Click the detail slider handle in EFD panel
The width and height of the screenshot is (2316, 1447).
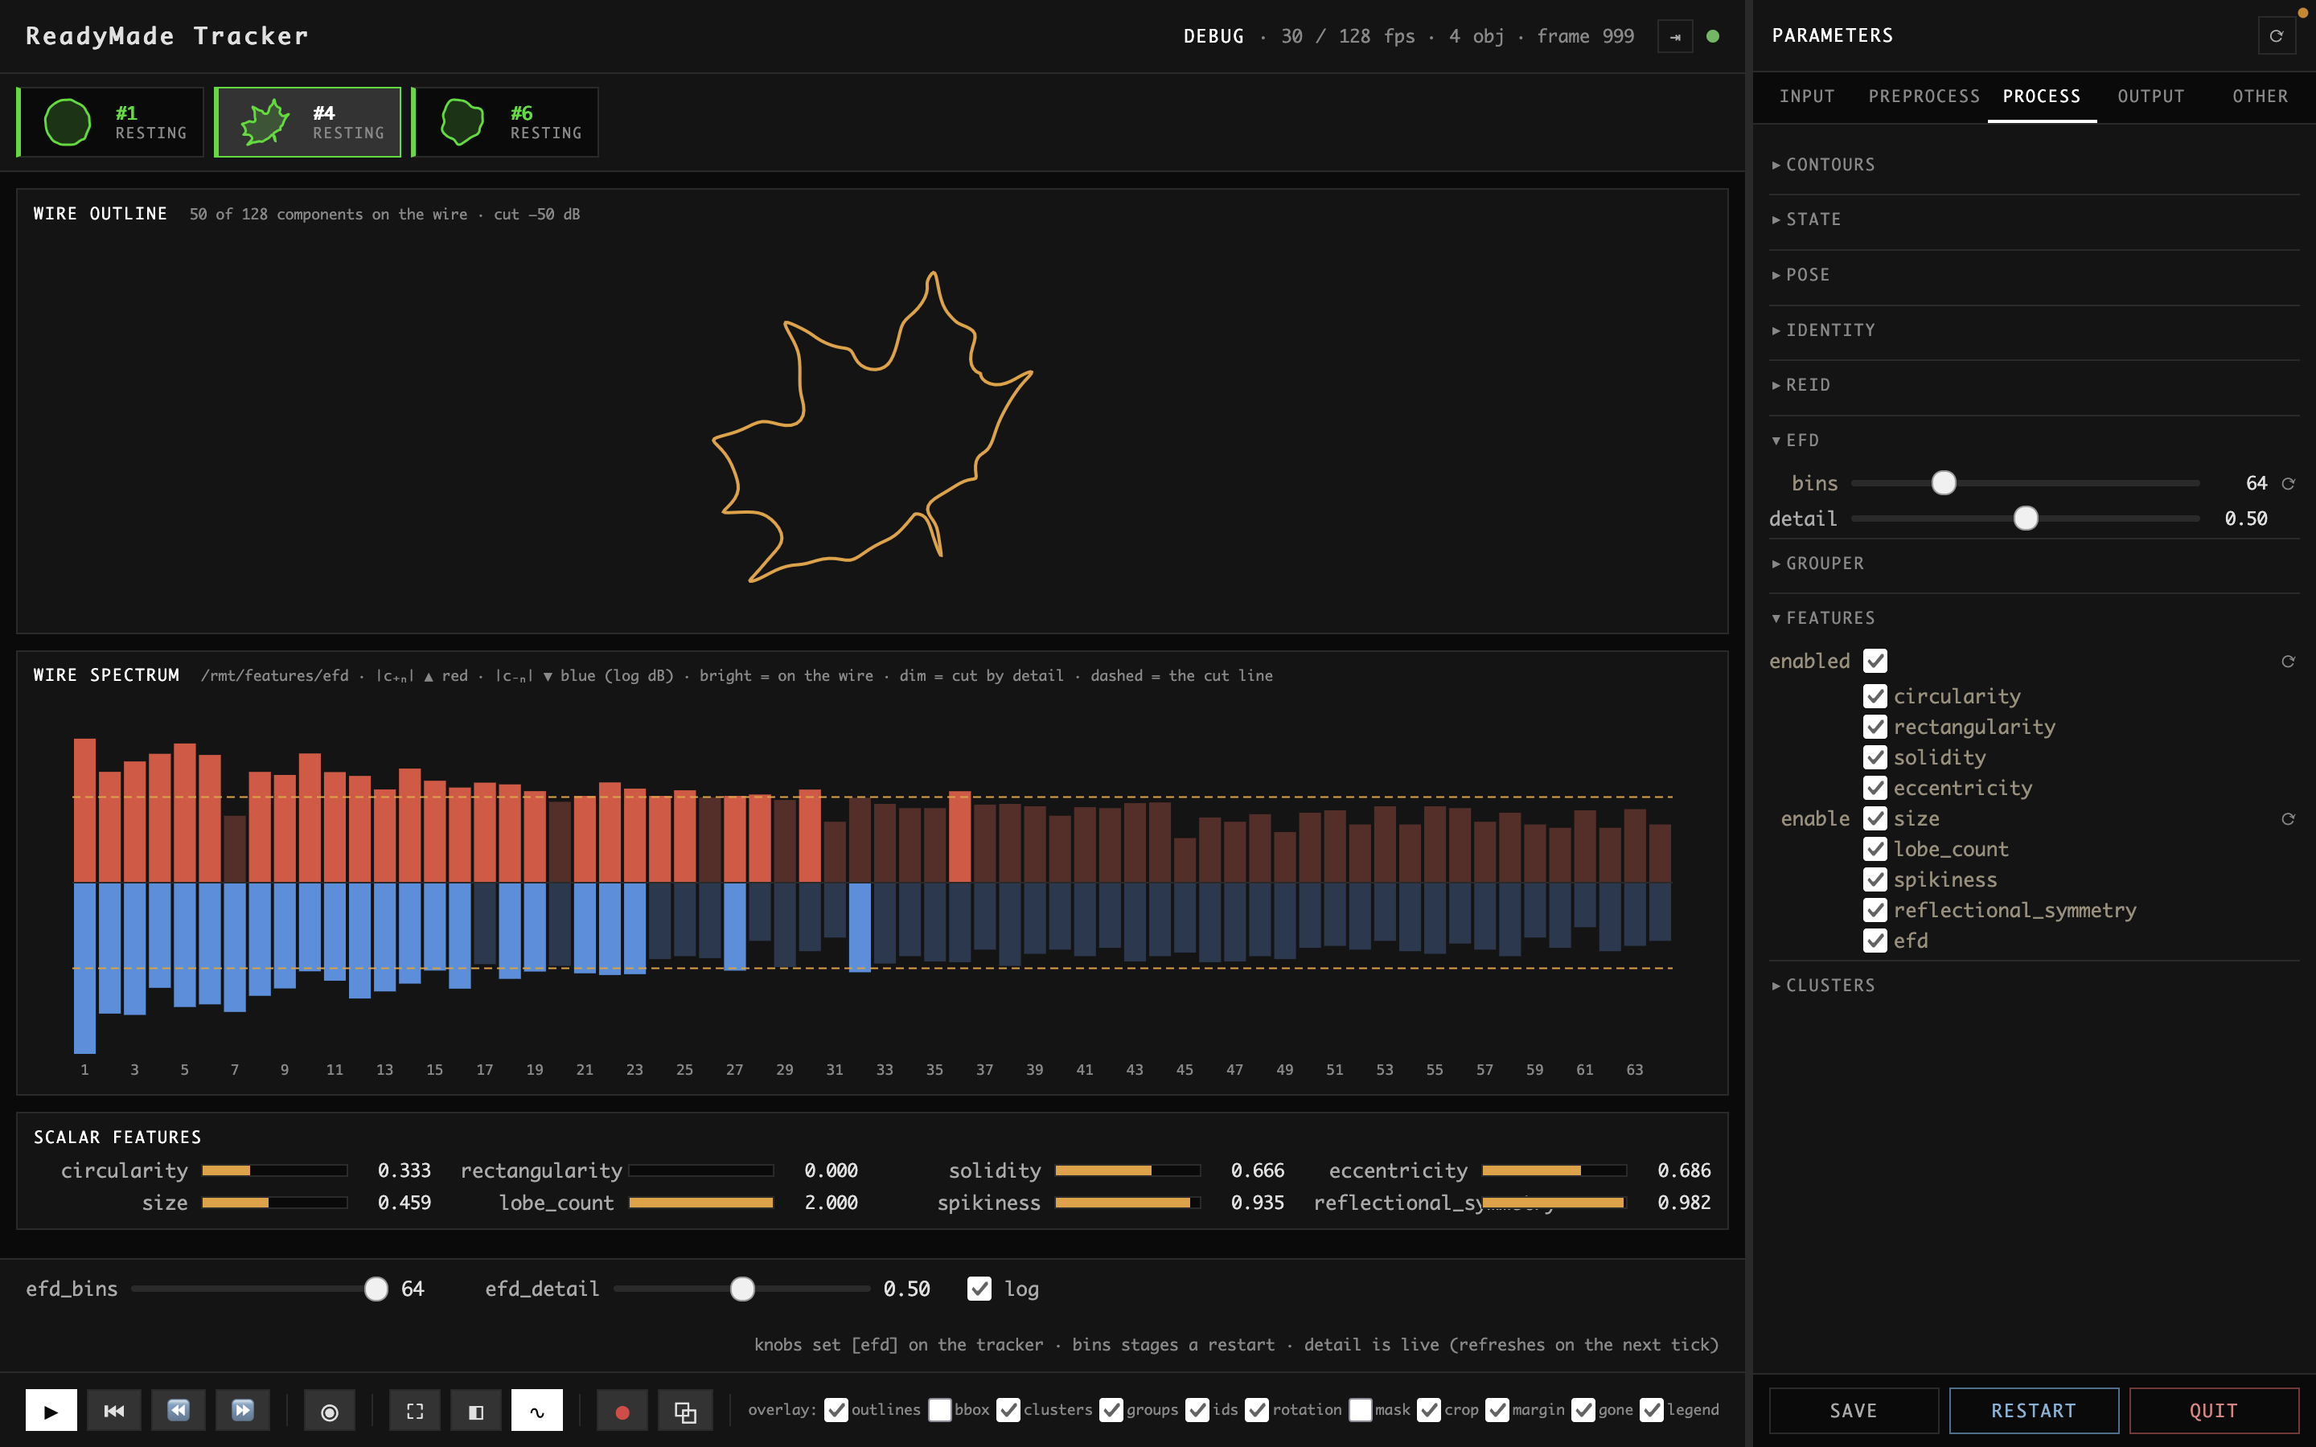(2025, 519)
